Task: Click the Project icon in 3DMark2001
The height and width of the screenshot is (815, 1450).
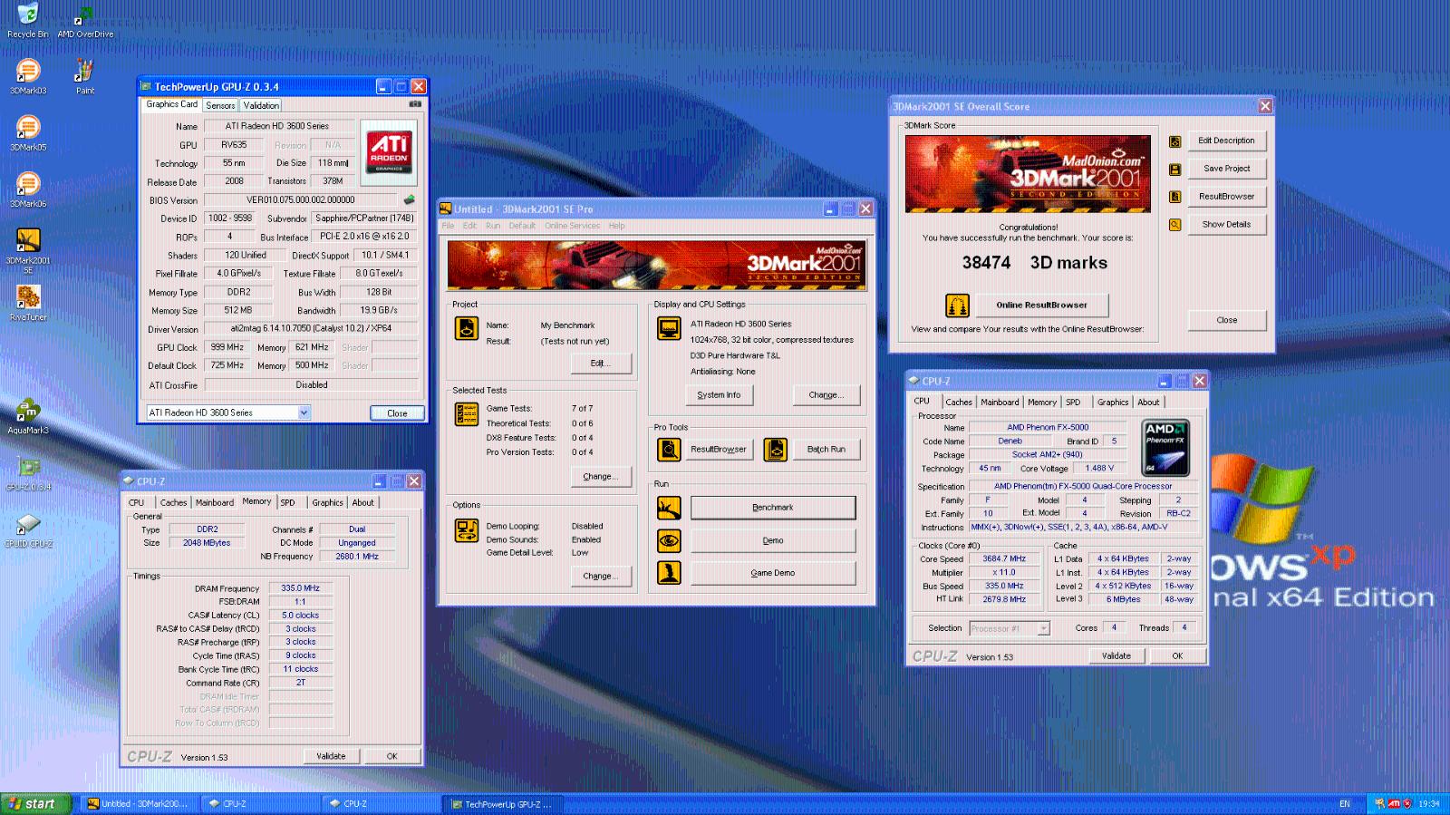Action: pos(467,328)
